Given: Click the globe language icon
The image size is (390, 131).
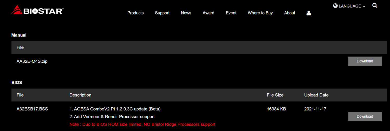Looking at the screenshot, I should point(335,6).
